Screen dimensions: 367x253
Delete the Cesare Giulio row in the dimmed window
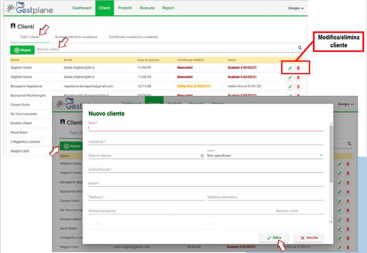[x=348, y=201]
